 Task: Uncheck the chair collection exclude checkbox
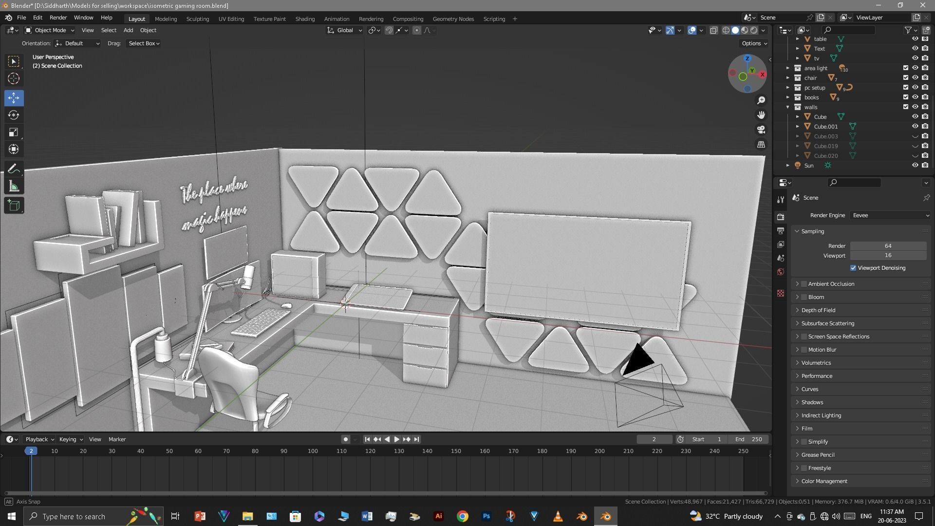906,77
